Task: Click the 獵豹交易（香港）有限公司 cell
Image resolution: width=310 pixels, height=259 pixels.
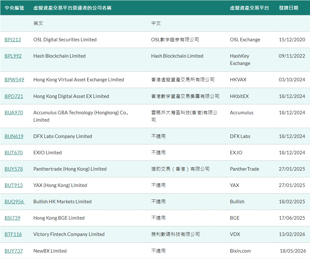Action: pyautogui.click(x=180, y=169)
